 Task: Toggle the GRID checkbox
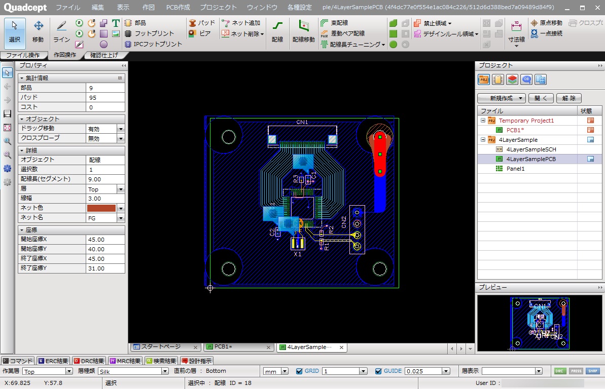(x=299, y=371)
